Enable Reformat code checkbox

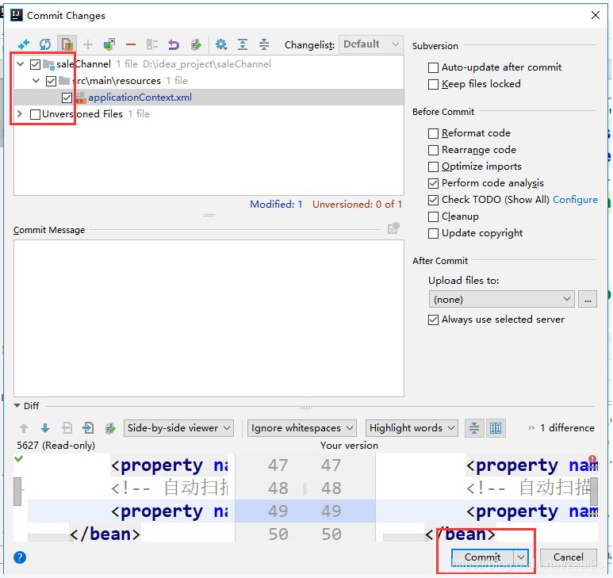click(433, 133)
